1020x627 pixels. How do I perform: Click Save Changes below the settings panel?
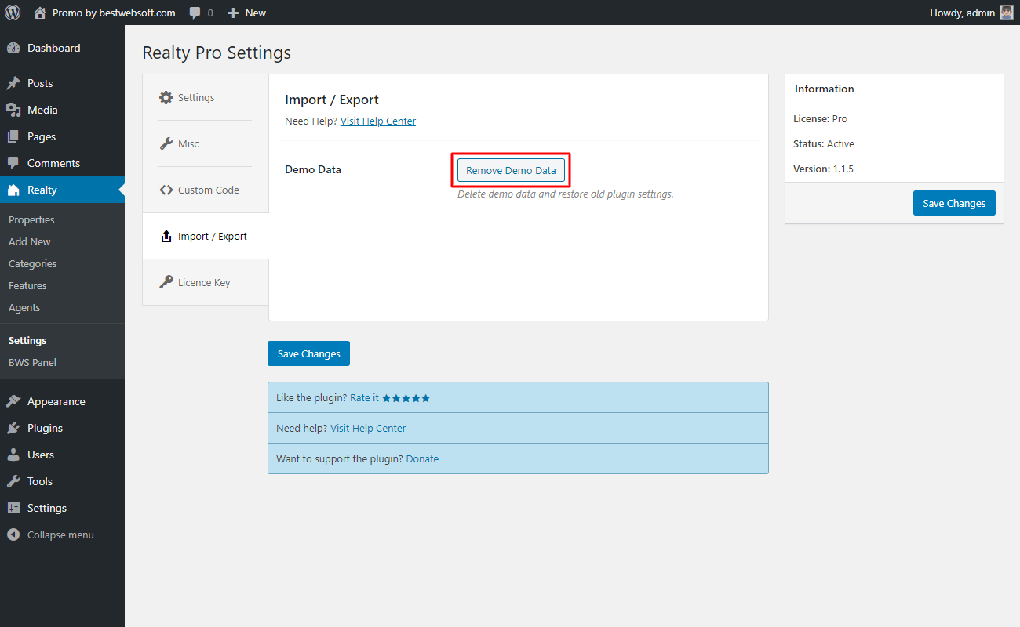[x=308, y=353]
